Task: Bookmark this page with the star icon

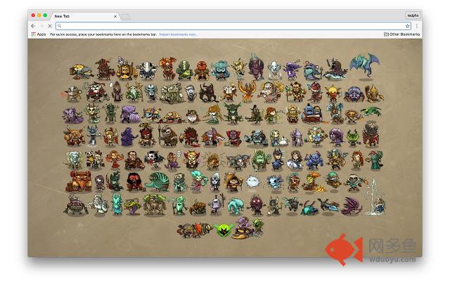Action: [x=407, y=26]
